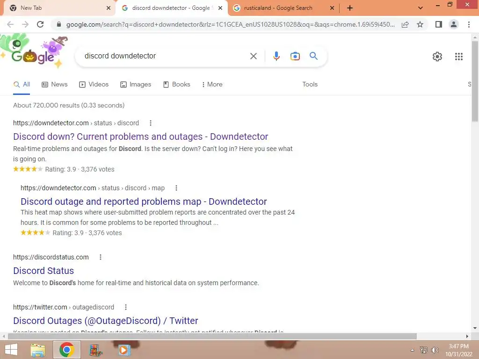Viewport: 479px width, 359px height.
Task: Click the downdetector.com status discord URL
Action: (76, 123)
